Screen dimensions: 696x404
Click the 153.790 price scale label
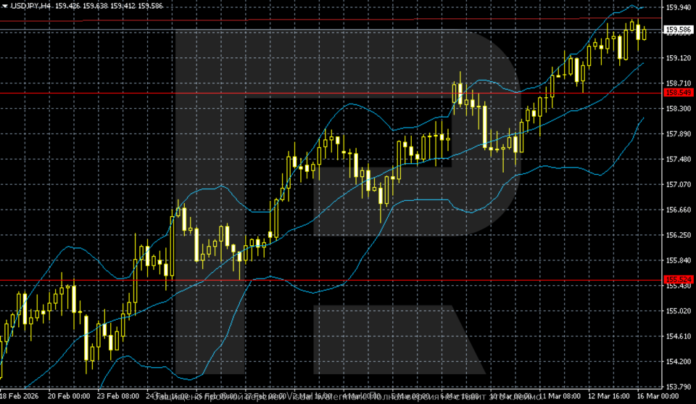[677, 387]
